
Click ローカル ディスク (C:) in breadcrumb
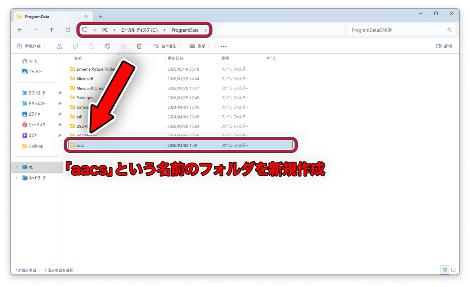point(139,30)
